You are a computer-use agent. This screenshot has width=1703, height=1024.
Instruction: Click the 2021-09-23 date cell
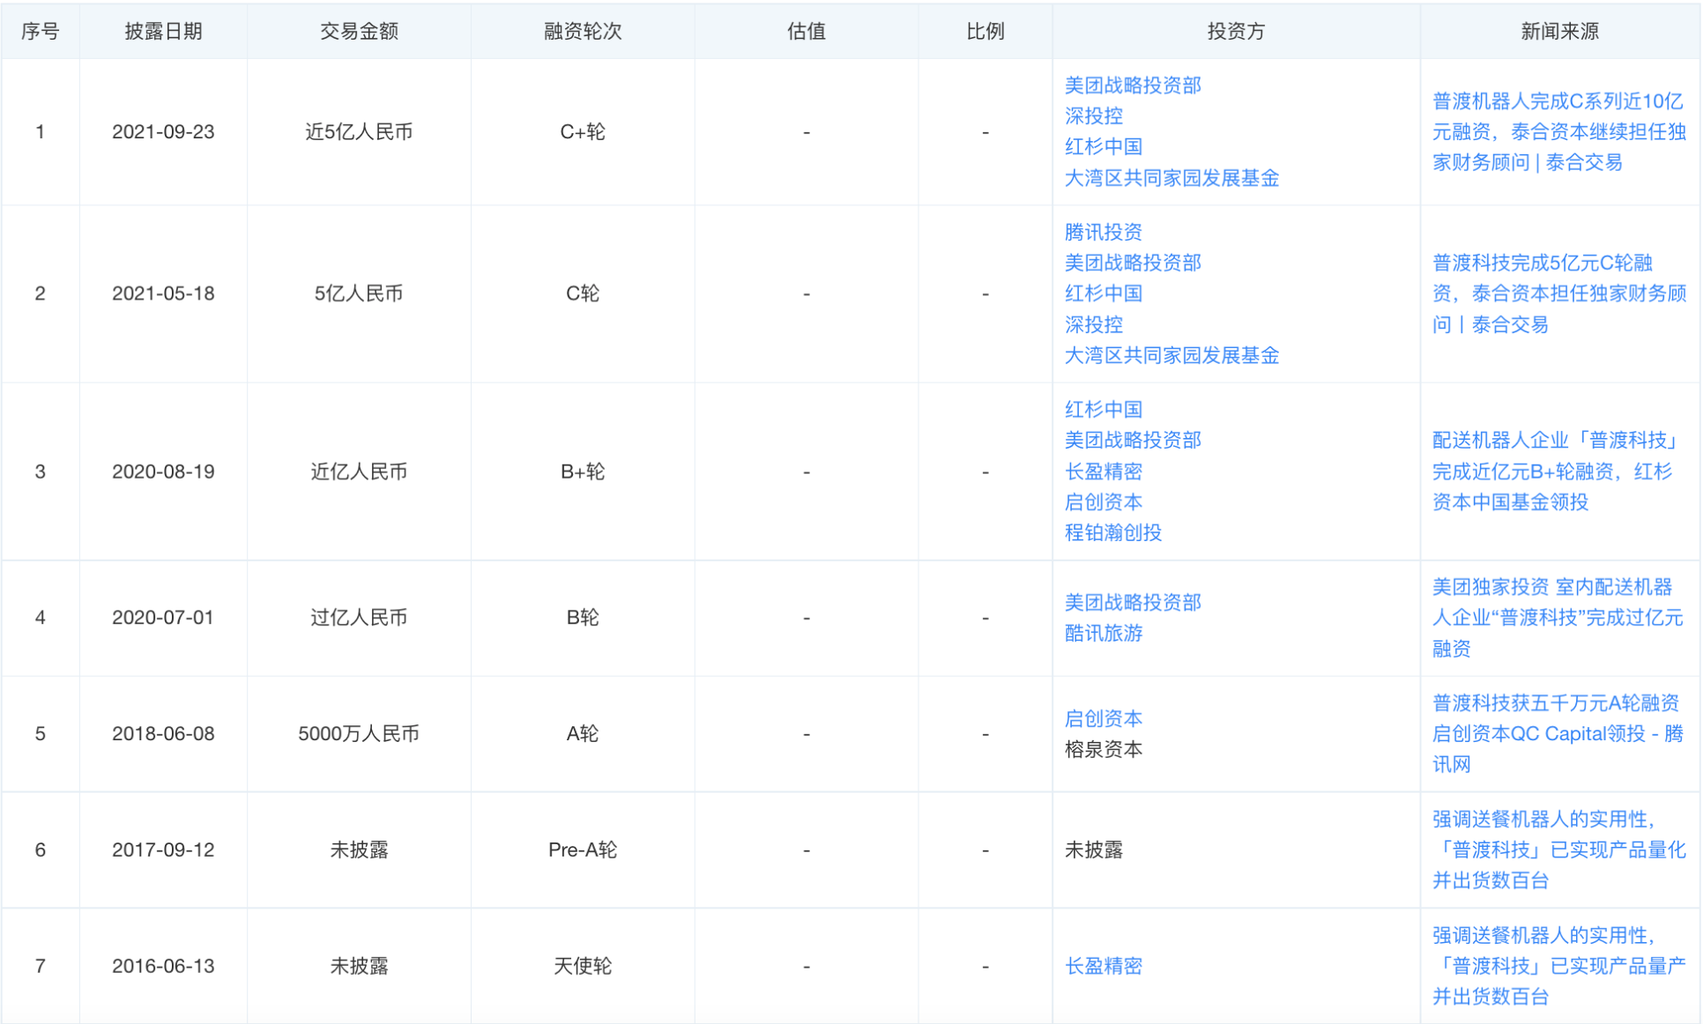click(163, 132)
